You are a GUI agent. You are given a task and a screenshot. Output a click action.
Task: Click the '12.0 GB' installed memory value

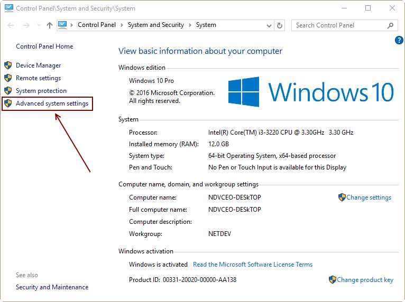coord(218,144)
